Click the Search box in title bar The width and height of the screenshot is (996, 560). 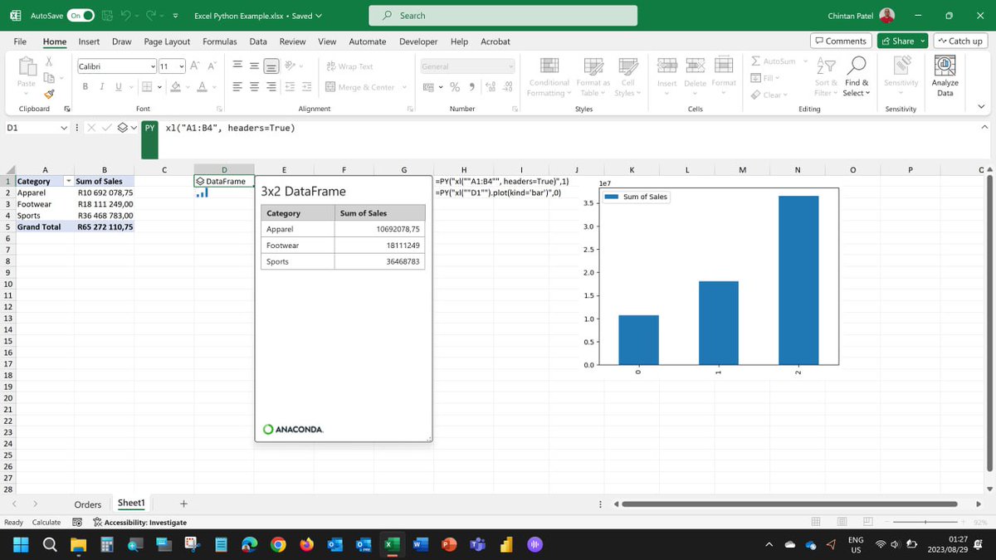pyautogui.click(x=503, y=16)
